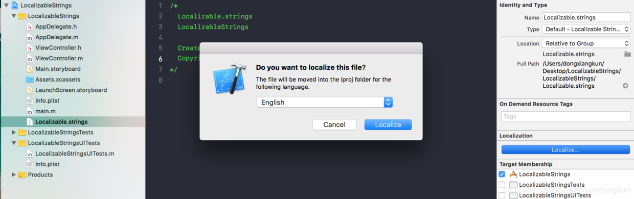Open the Type dropdown in inspector

586,30
